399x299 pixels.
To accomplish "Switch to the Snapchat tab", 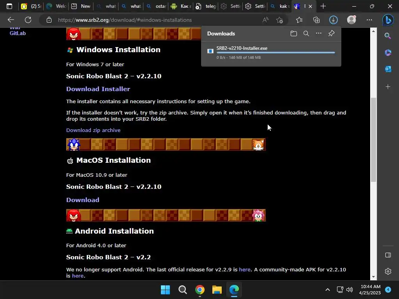I will [31, 6].
